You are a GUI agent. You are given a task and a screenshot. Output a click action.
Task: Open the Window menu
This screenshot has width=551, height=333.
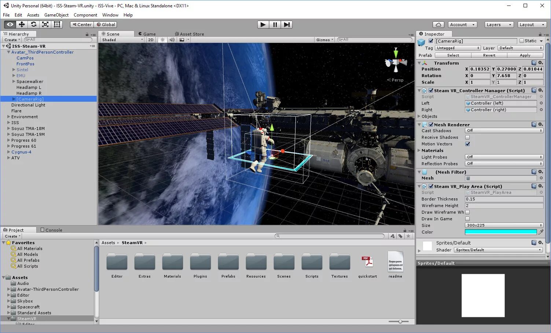click(110, 15)
